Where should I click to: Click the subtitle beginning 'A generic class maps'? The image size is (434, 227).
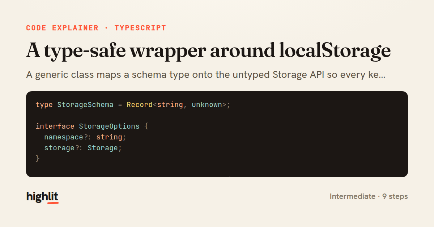pos(205,75)
